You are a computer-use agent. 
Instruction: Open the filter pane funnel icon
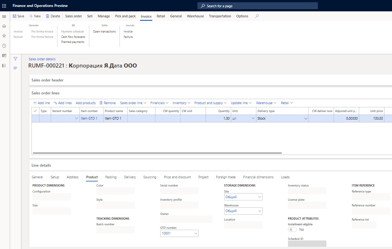15,59
